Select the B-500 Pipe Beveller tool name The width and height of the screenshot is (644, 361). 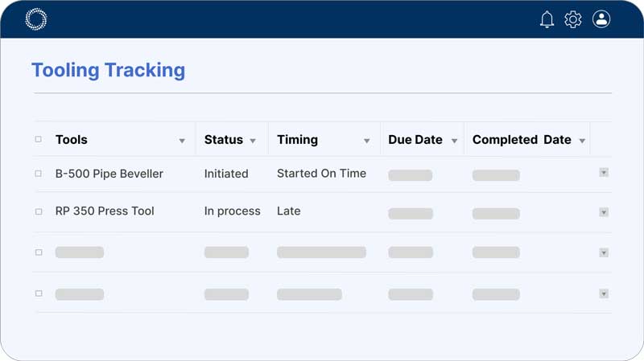click(109, 174)
